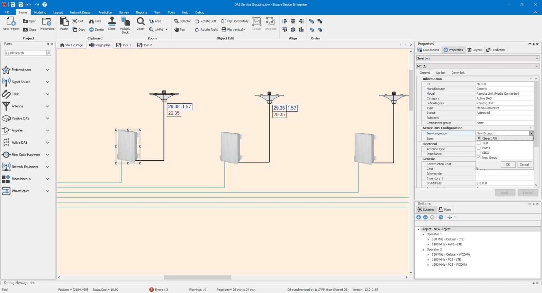Uncheck the New Group checkbox
542x293 pixels.
point(479,157)
